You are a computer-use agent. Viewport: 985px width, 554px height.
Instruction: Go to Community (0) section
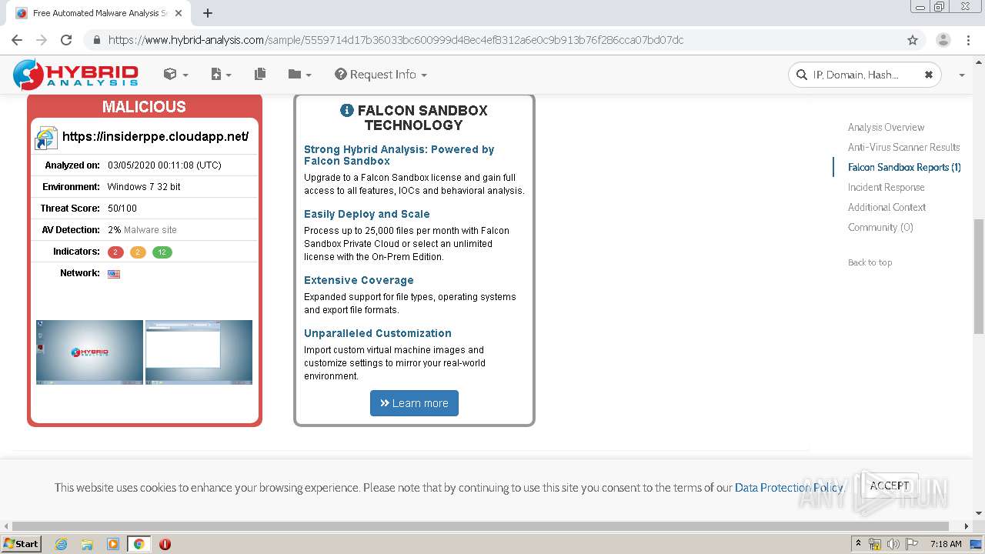click(880, 227)
